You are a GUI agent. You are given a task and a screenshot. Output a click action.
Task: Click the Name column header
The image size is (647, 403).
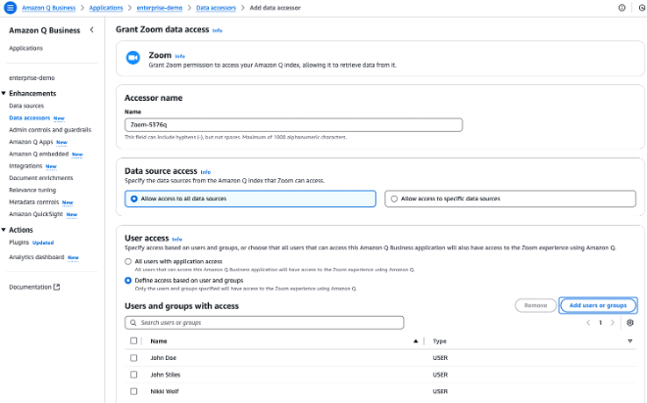(x=159, y=341)
